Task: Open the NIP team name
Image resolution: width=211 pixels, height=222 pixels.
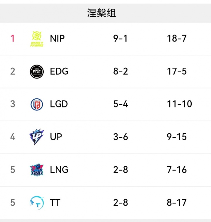Action: [x=57, y=38]
